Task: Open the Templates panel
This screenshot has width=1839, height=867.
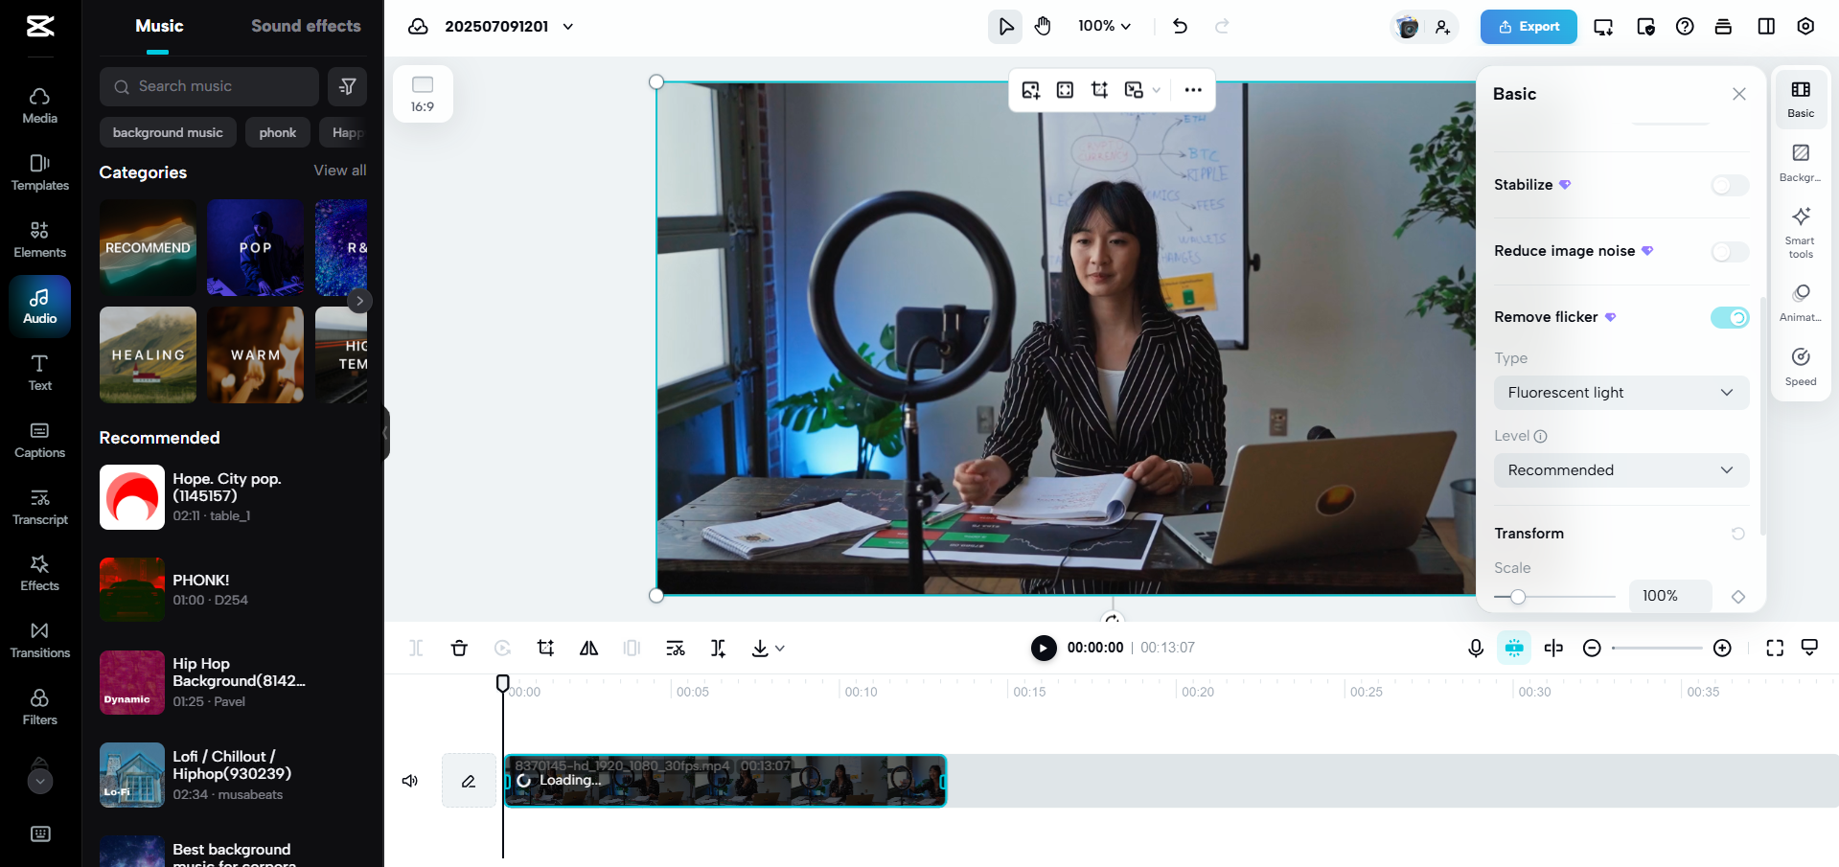Action: point(40,172)
